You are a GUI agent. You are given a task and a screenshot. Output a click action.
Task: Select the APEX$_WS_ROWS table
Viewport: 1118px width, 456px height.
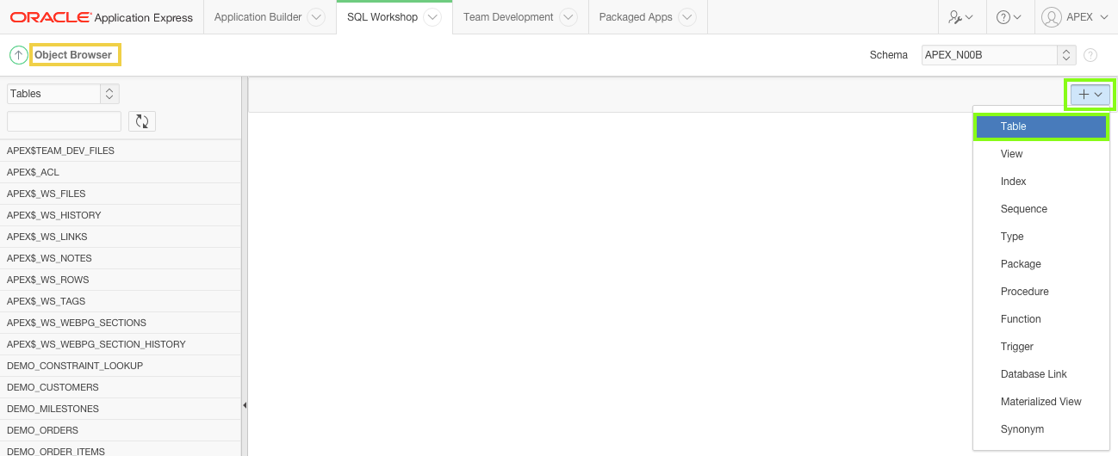coord(121,280)
